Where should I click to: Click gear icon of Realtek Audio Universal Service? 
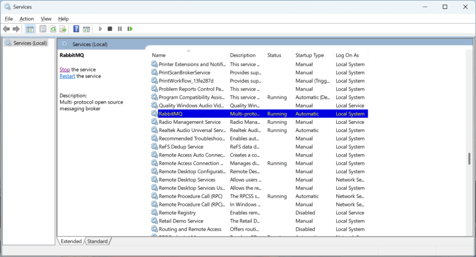(x=155, y=130)
